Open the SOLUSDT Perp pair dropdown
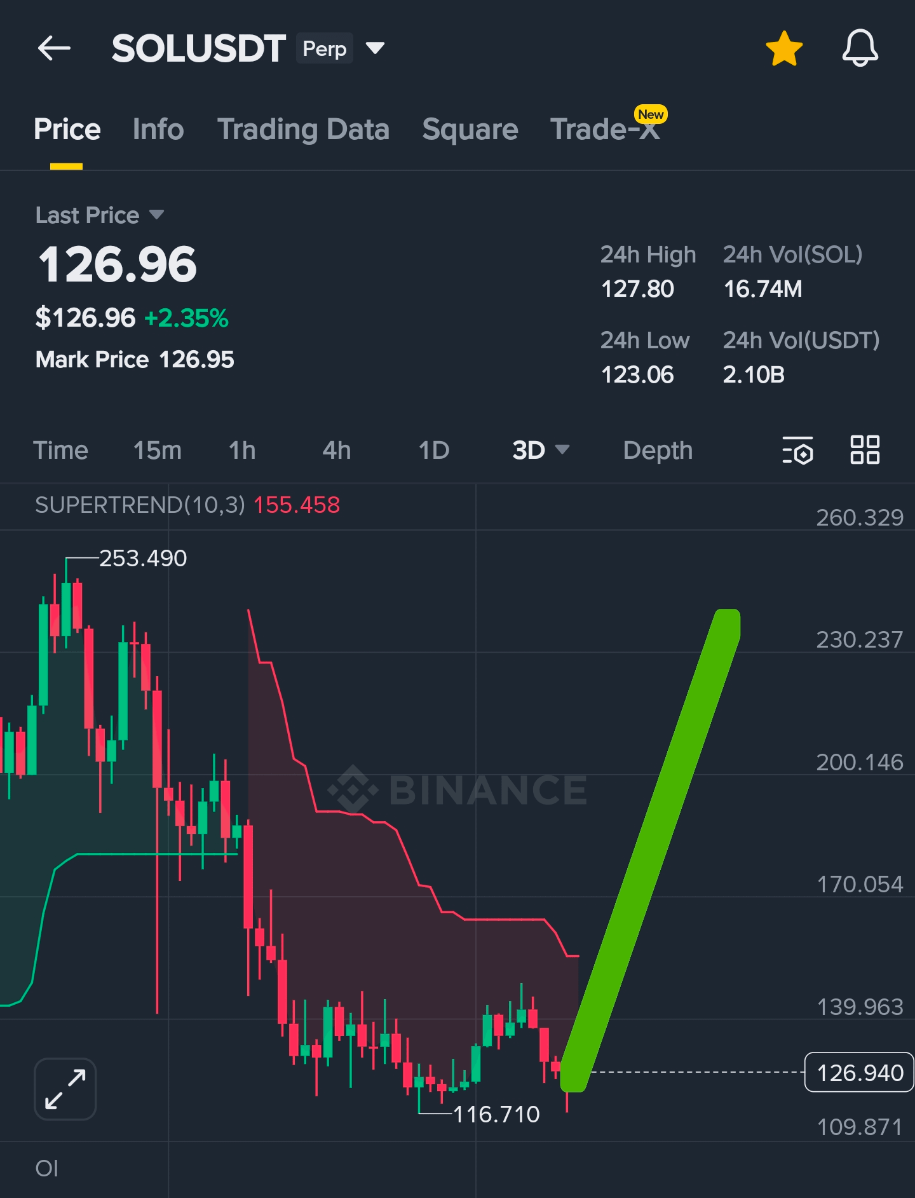This screenshot has width=915, height=1198. click(376, 48)
